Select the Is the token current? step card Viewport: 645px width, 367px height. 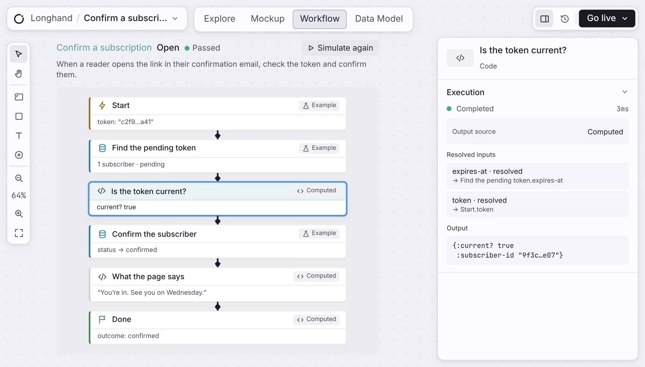[x=218, y=199]
